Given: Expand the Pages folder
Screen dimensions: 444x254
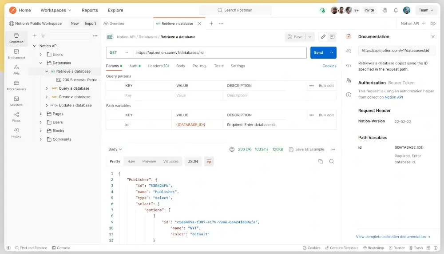Looking at the screenshot, I should tap(40, 114).
